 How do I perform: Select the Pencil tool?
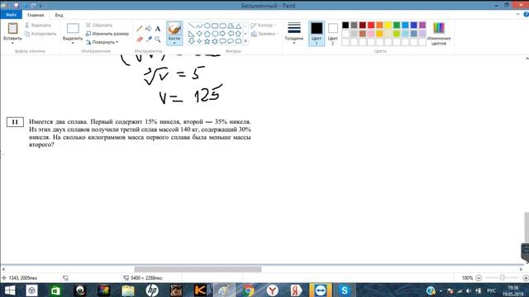[x=140, y=29]
